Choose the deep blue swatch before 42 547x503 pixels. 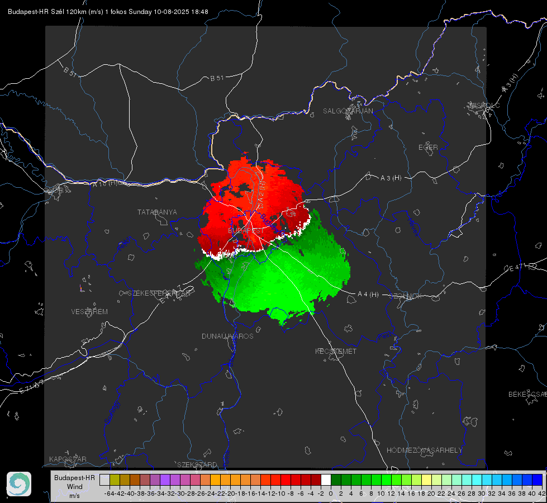tap(538, 480)
